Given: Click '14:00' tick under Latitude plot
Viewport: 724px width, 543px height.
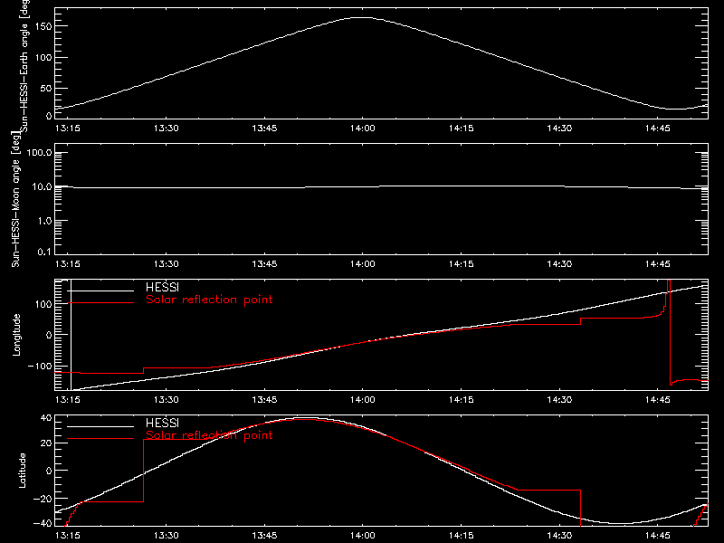Looking at the screenshot, I should click(x=363, y=536).
